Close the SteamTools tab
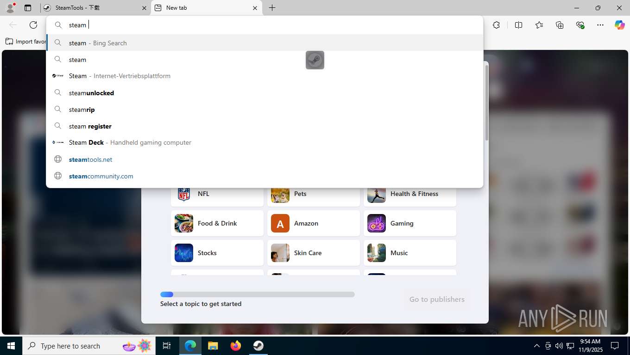630x355 pixels. coord(144,8)
